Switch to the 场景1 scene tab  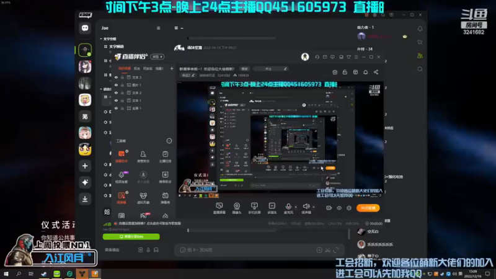tap(159, 68)
